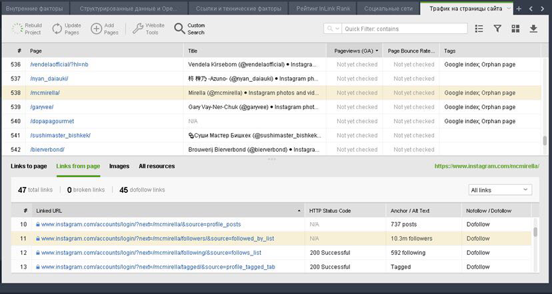Screen dimensions: 552x294
Task: Select '200 Successful' status in row 12
Action: pyautogui.click(x=345, y=253)
